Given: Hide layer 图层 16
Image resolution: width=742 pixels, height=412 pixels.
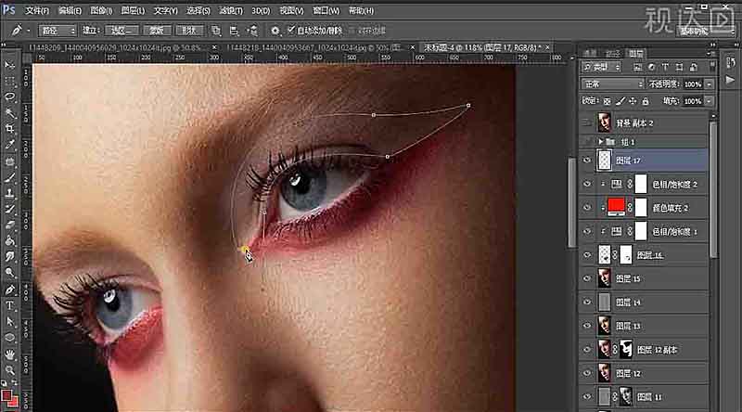Looking at the screenshot, I should point(587,255).
